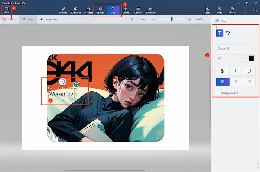
Task: Switch to the Text tab
Action: [113, 10]
